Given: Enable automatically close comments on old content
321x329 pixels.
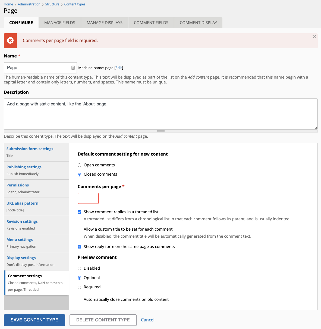Looking at the screenshot, I should click(79, 299).
